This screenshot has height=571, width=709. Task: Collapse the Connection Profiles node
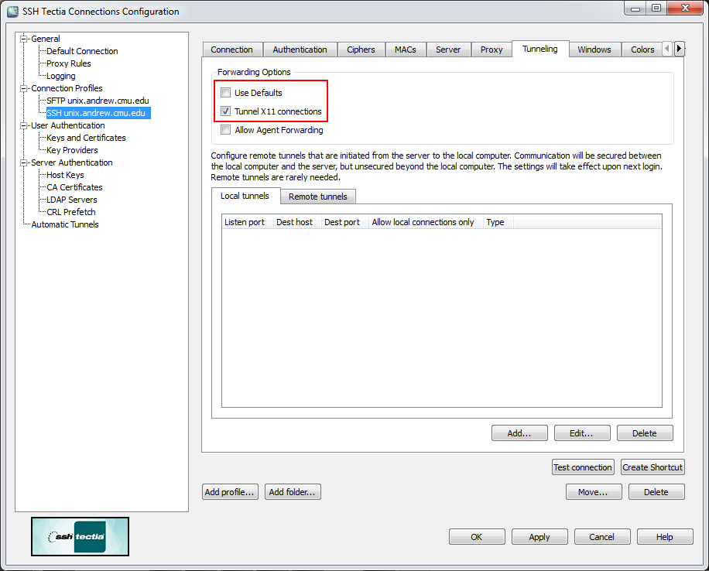click(x=23, y=88)
